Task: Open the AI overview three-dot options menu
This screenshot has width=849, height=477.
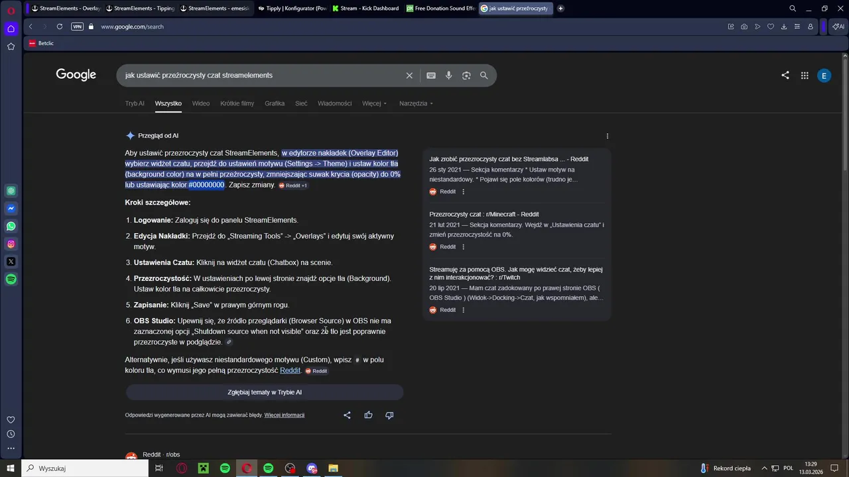Action: 608,136
